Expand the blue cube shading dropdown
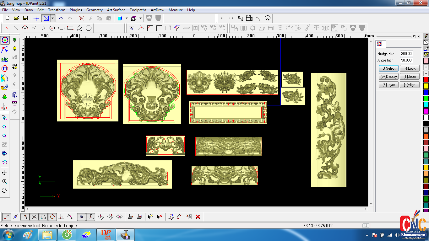 coord(127,18)
